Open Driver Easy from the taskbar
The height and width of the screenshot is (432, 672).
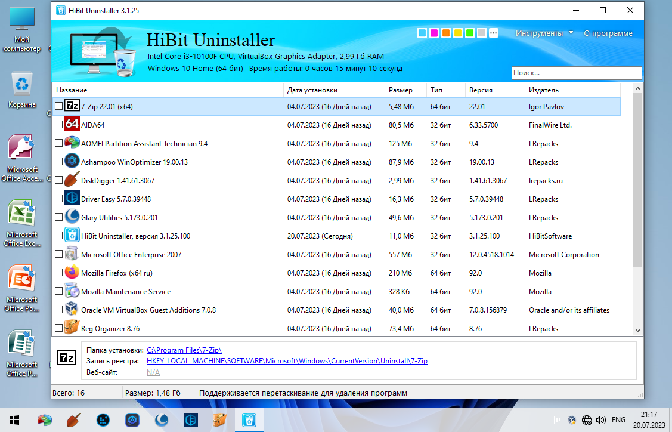pos(190,420)
